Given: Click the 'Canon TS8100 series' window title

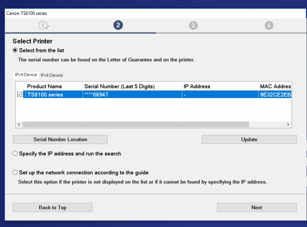Looking at the screenshot, I should tap(27, 13).
